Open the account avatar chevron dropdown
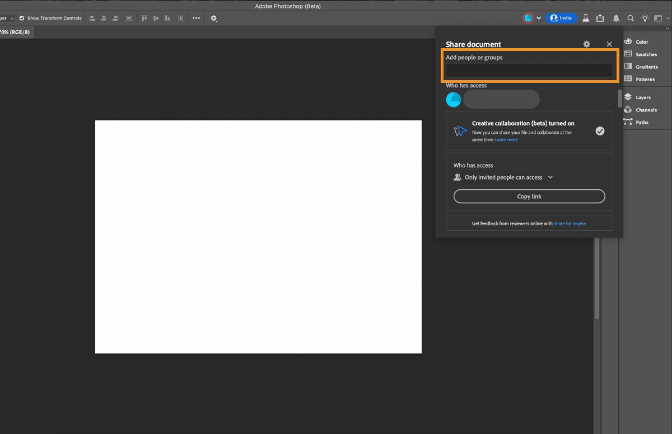 [x=539, y=18]
